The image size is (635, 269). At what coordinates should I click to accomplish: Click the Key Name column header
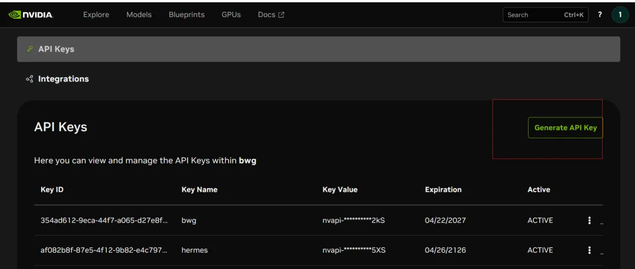(199, 189)
